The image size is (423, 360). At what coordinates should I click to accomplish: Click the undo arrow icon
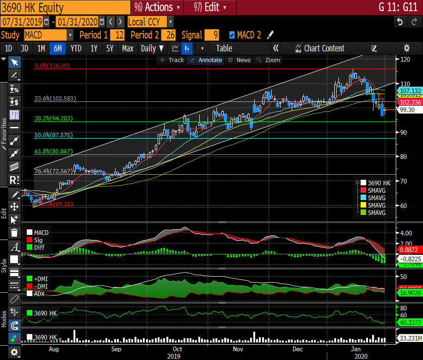point(400,22)
